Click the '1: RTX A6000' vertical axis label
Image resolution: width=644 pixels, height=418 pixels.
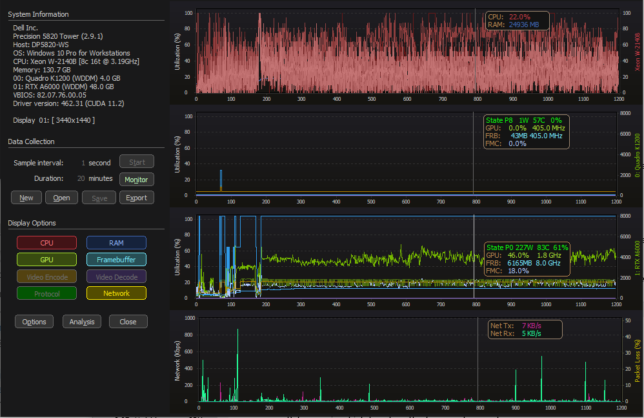tap(638, 258)
